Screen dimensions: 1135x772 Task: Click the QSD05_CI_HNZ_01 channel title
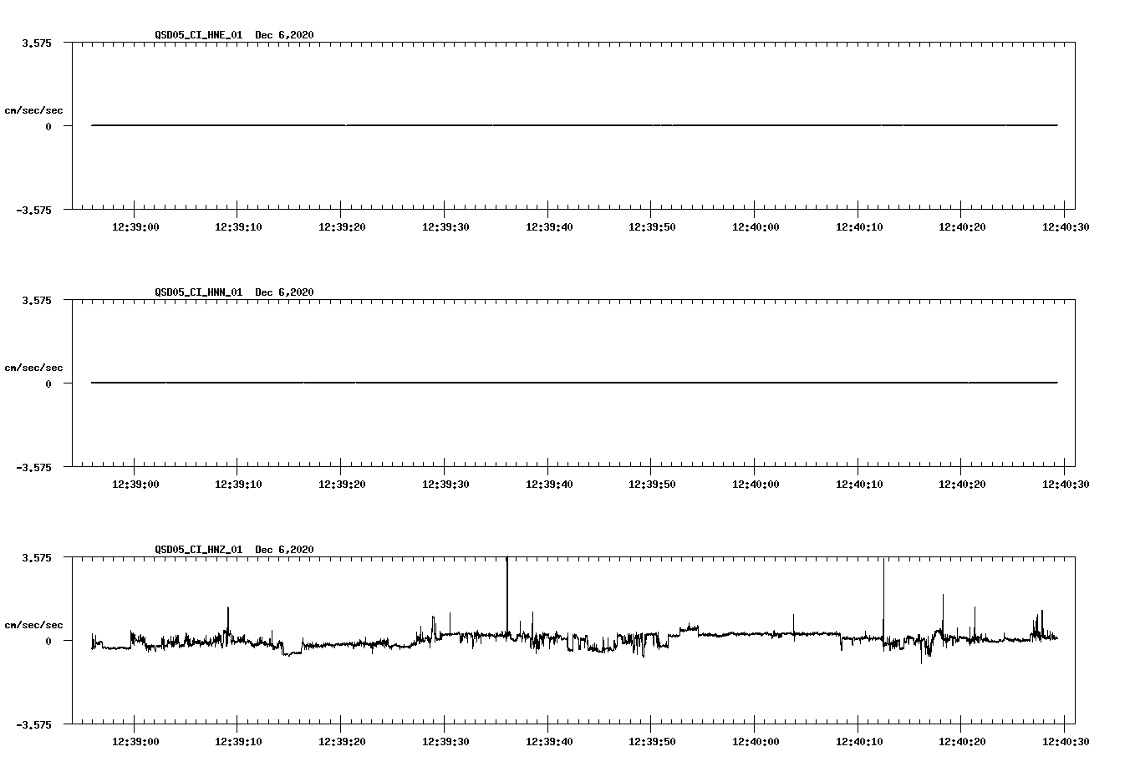(x=197, y=550)
